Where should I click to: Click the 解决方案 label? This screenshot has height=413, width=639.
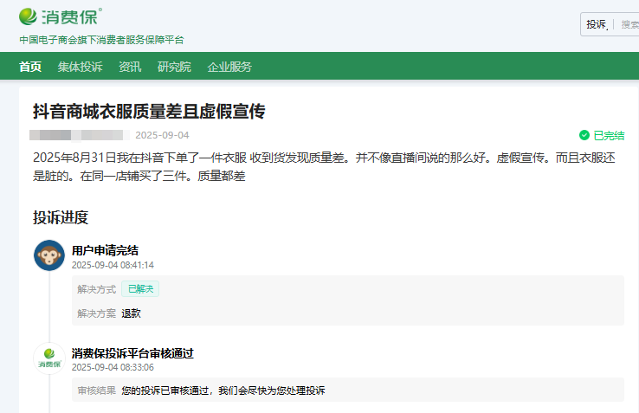point(97,313)
